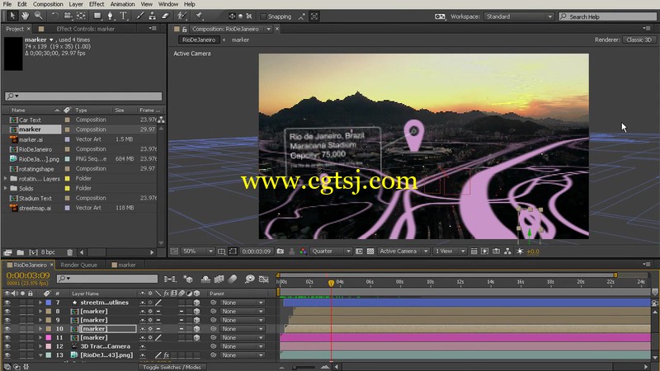660x371 pixels.
Task: Enable the Snapping checkbox
Action: tap(263, 16)
